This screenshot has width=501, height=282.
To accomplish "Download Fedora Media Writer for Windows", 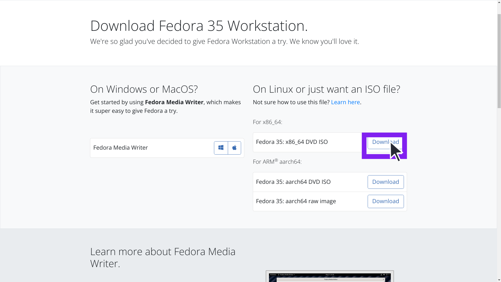I will (x=221, y=148).
